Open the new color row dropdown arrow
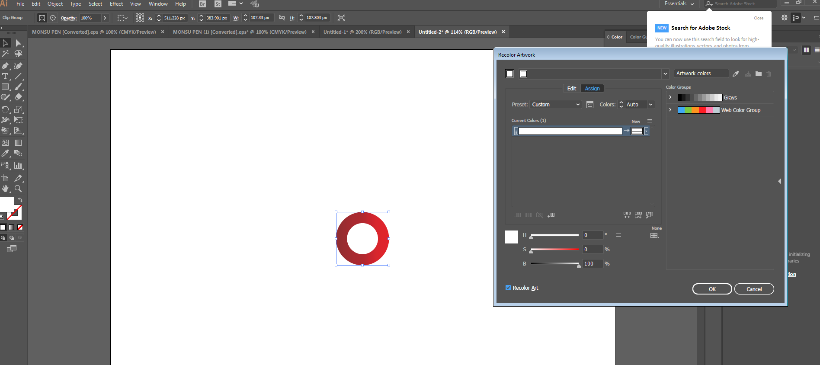 [x=646, y=131]
